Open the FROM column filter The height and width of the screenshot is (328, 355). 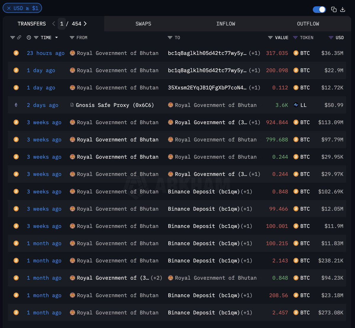72,38
